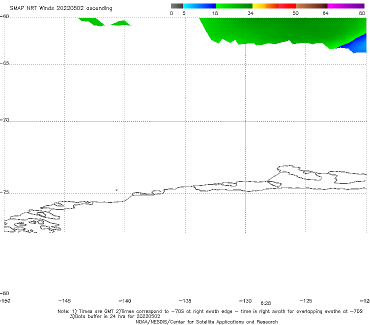The height and width of the screenshot is (325, 370).
Task: Select the gray segment of the wind color scale
Action: click(177, 6)
